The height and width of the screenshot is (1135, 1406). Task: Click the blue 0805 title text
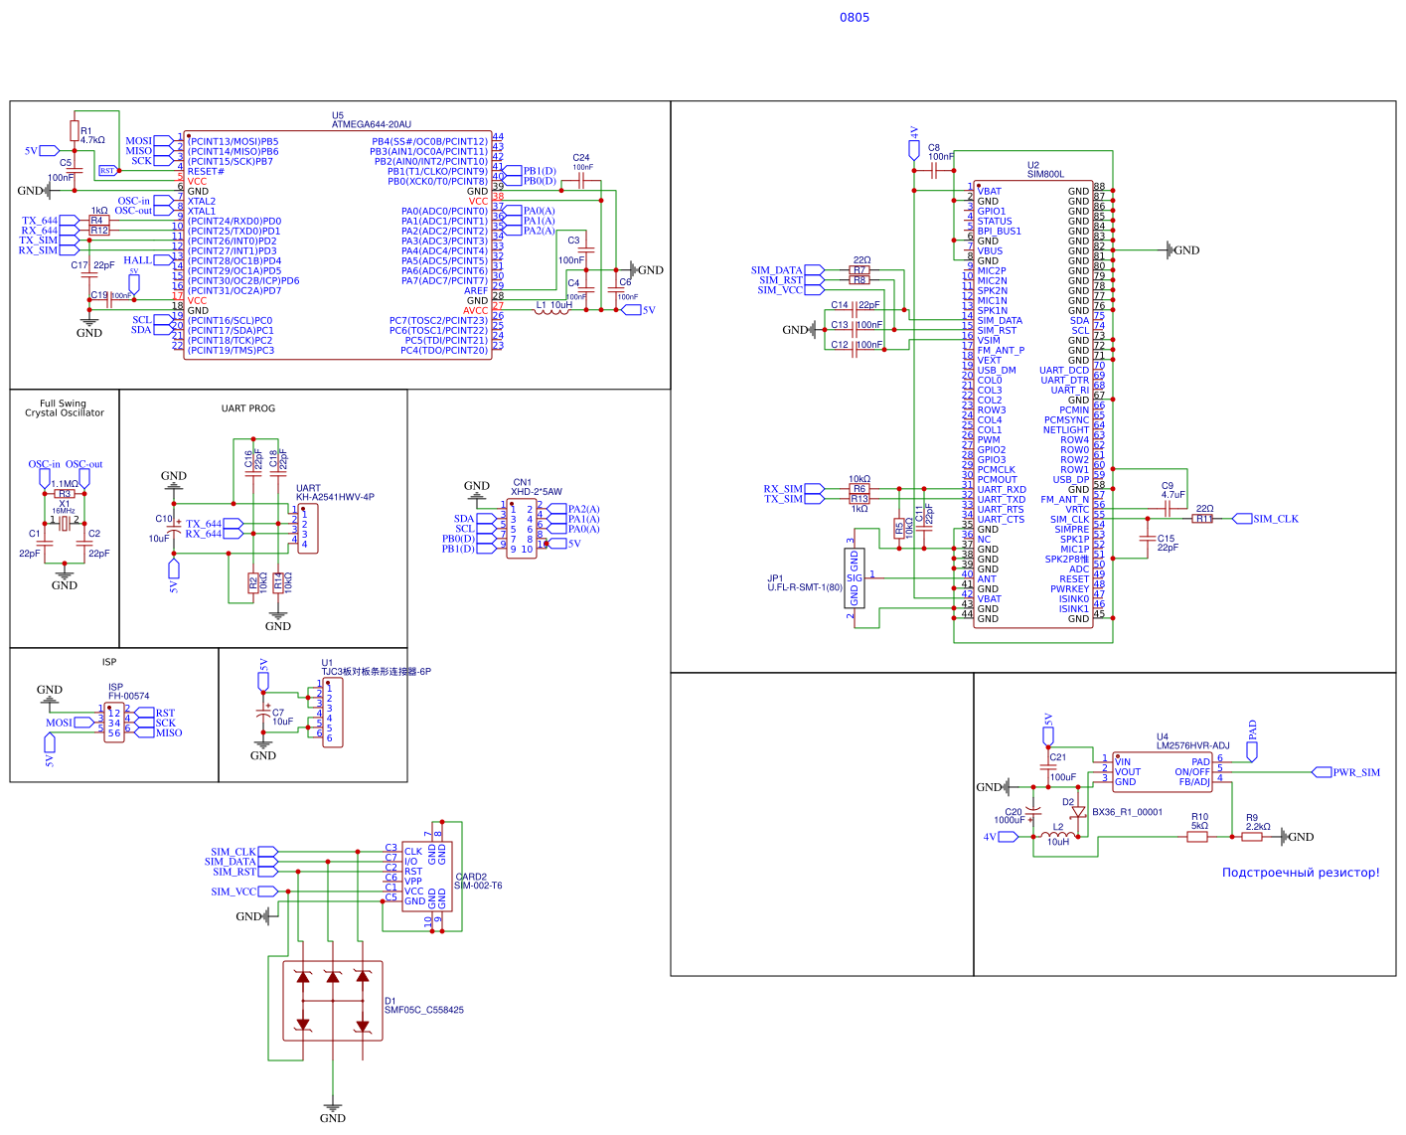tap(854, 17)
